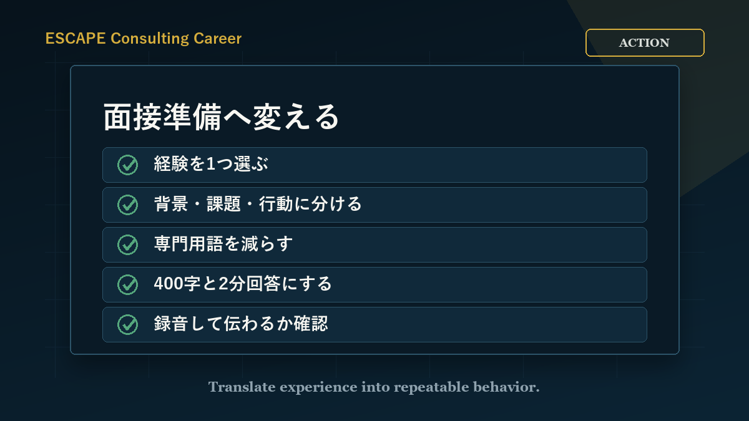Screen dimensions: 749x421
Task: Click the word Career in the header
Action: (217, 39)
